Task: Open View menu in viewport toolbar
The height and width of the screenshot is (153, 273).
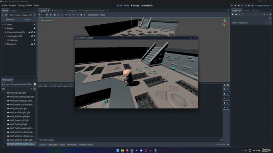Action: click(102, 15)
